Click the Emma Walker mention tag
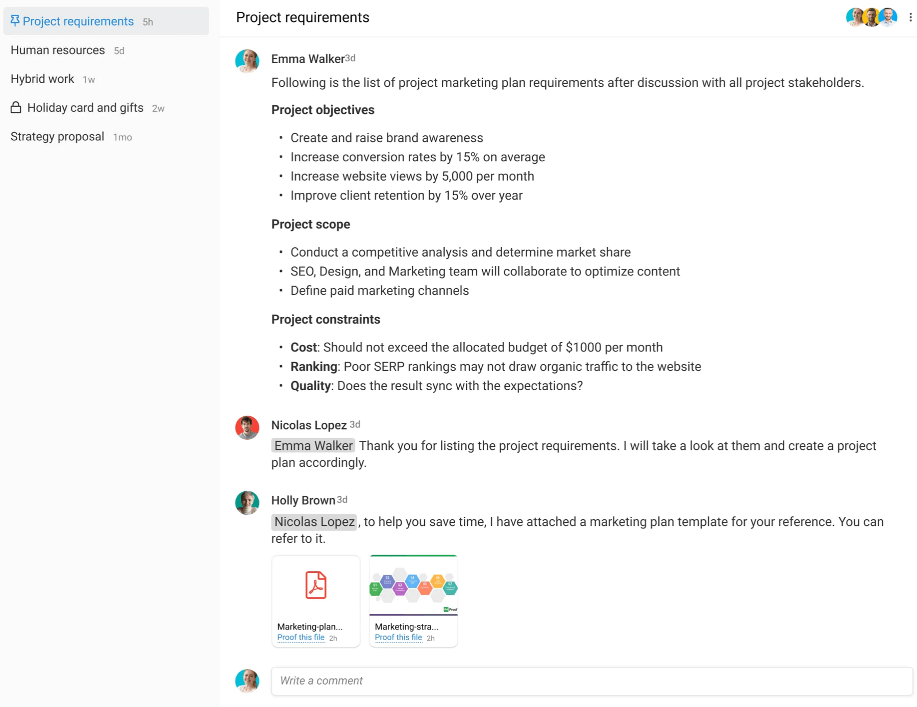 [x=313, y=446]
